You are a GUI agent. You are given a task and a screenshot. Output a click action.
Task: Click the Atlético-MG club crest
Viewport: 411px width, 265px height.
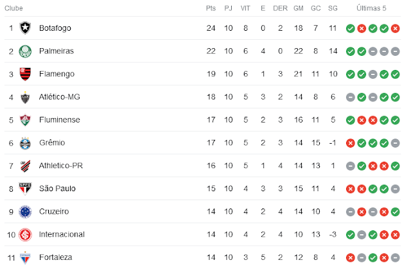click(x=25, y=97)
